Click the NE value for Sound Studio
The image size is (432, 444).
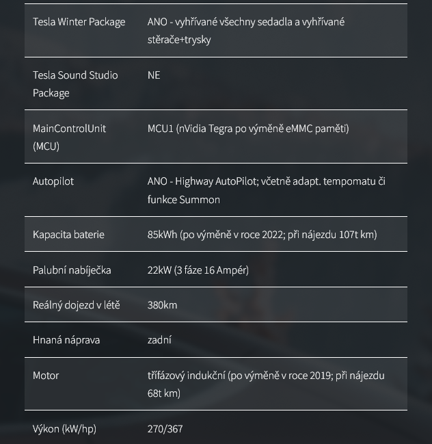(x=154, y=75)
